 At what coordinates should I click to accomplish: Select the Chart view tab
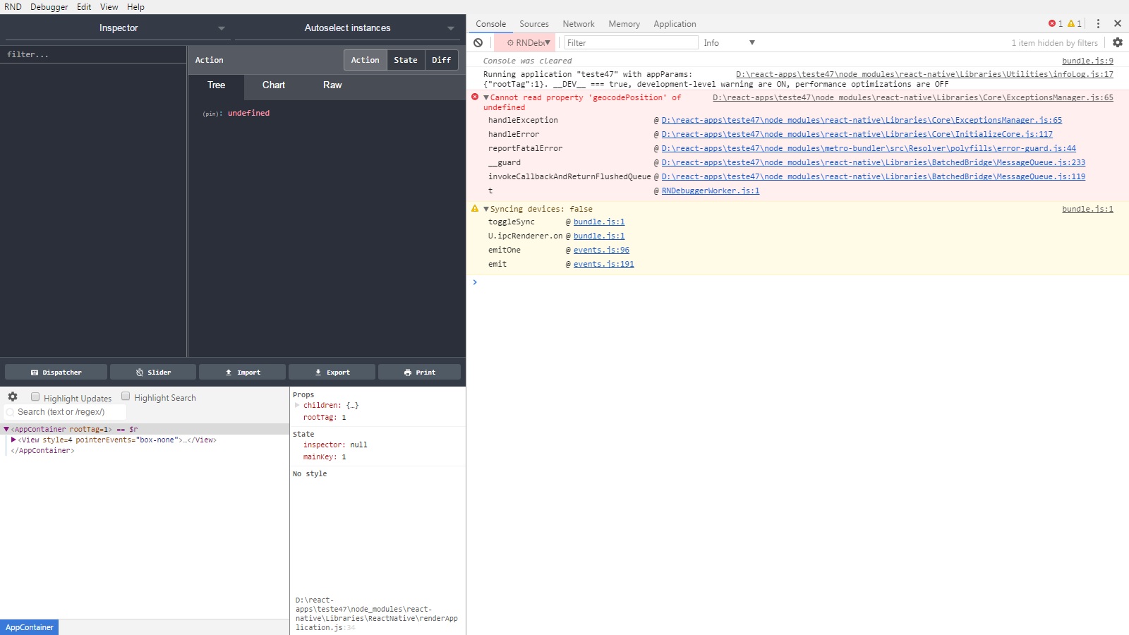[273, 85]
